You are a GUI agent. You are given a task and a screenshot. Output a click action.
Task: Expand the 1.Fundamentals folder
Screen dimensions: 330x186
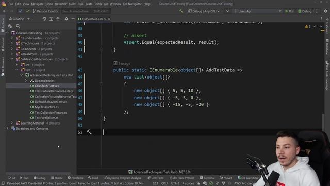tap(12, 38)
